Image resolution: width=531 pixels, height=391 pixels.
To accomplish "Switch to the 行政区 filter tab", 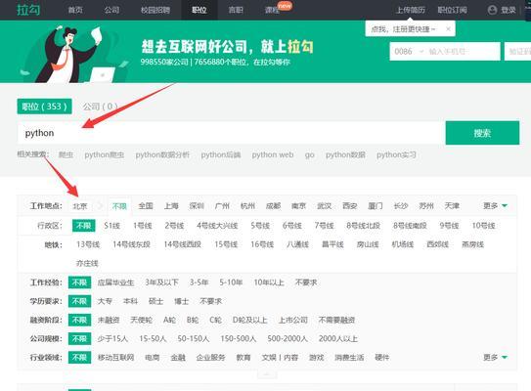I will (x=50, y=226).
